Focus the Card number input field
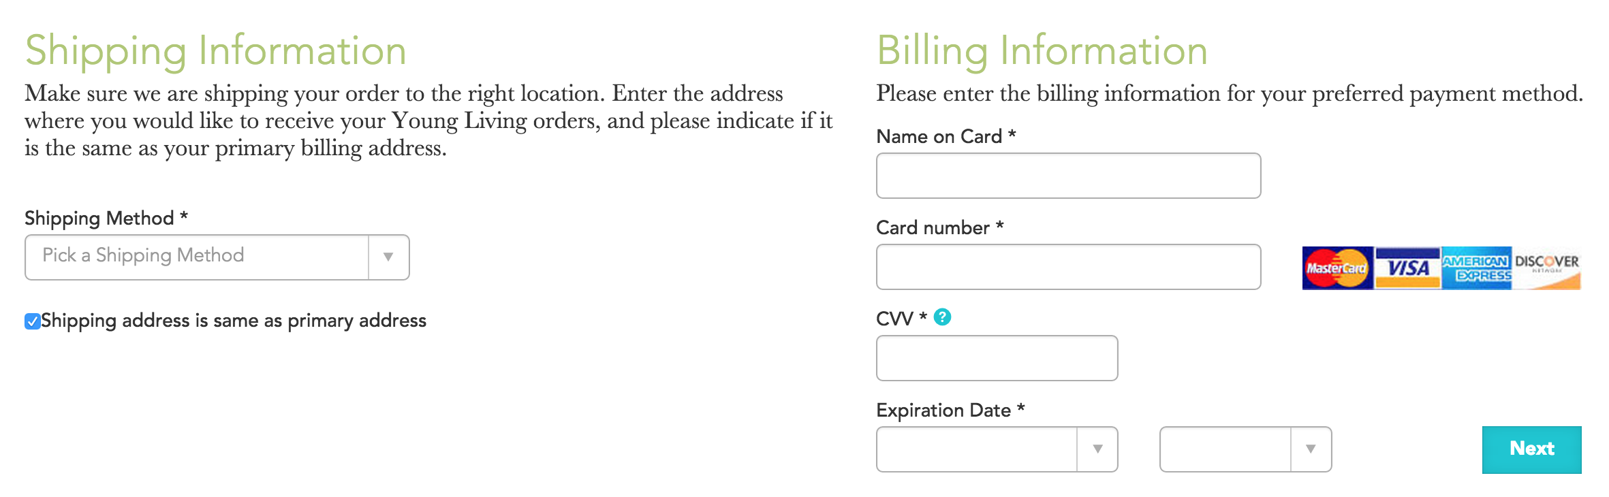 1069,267
